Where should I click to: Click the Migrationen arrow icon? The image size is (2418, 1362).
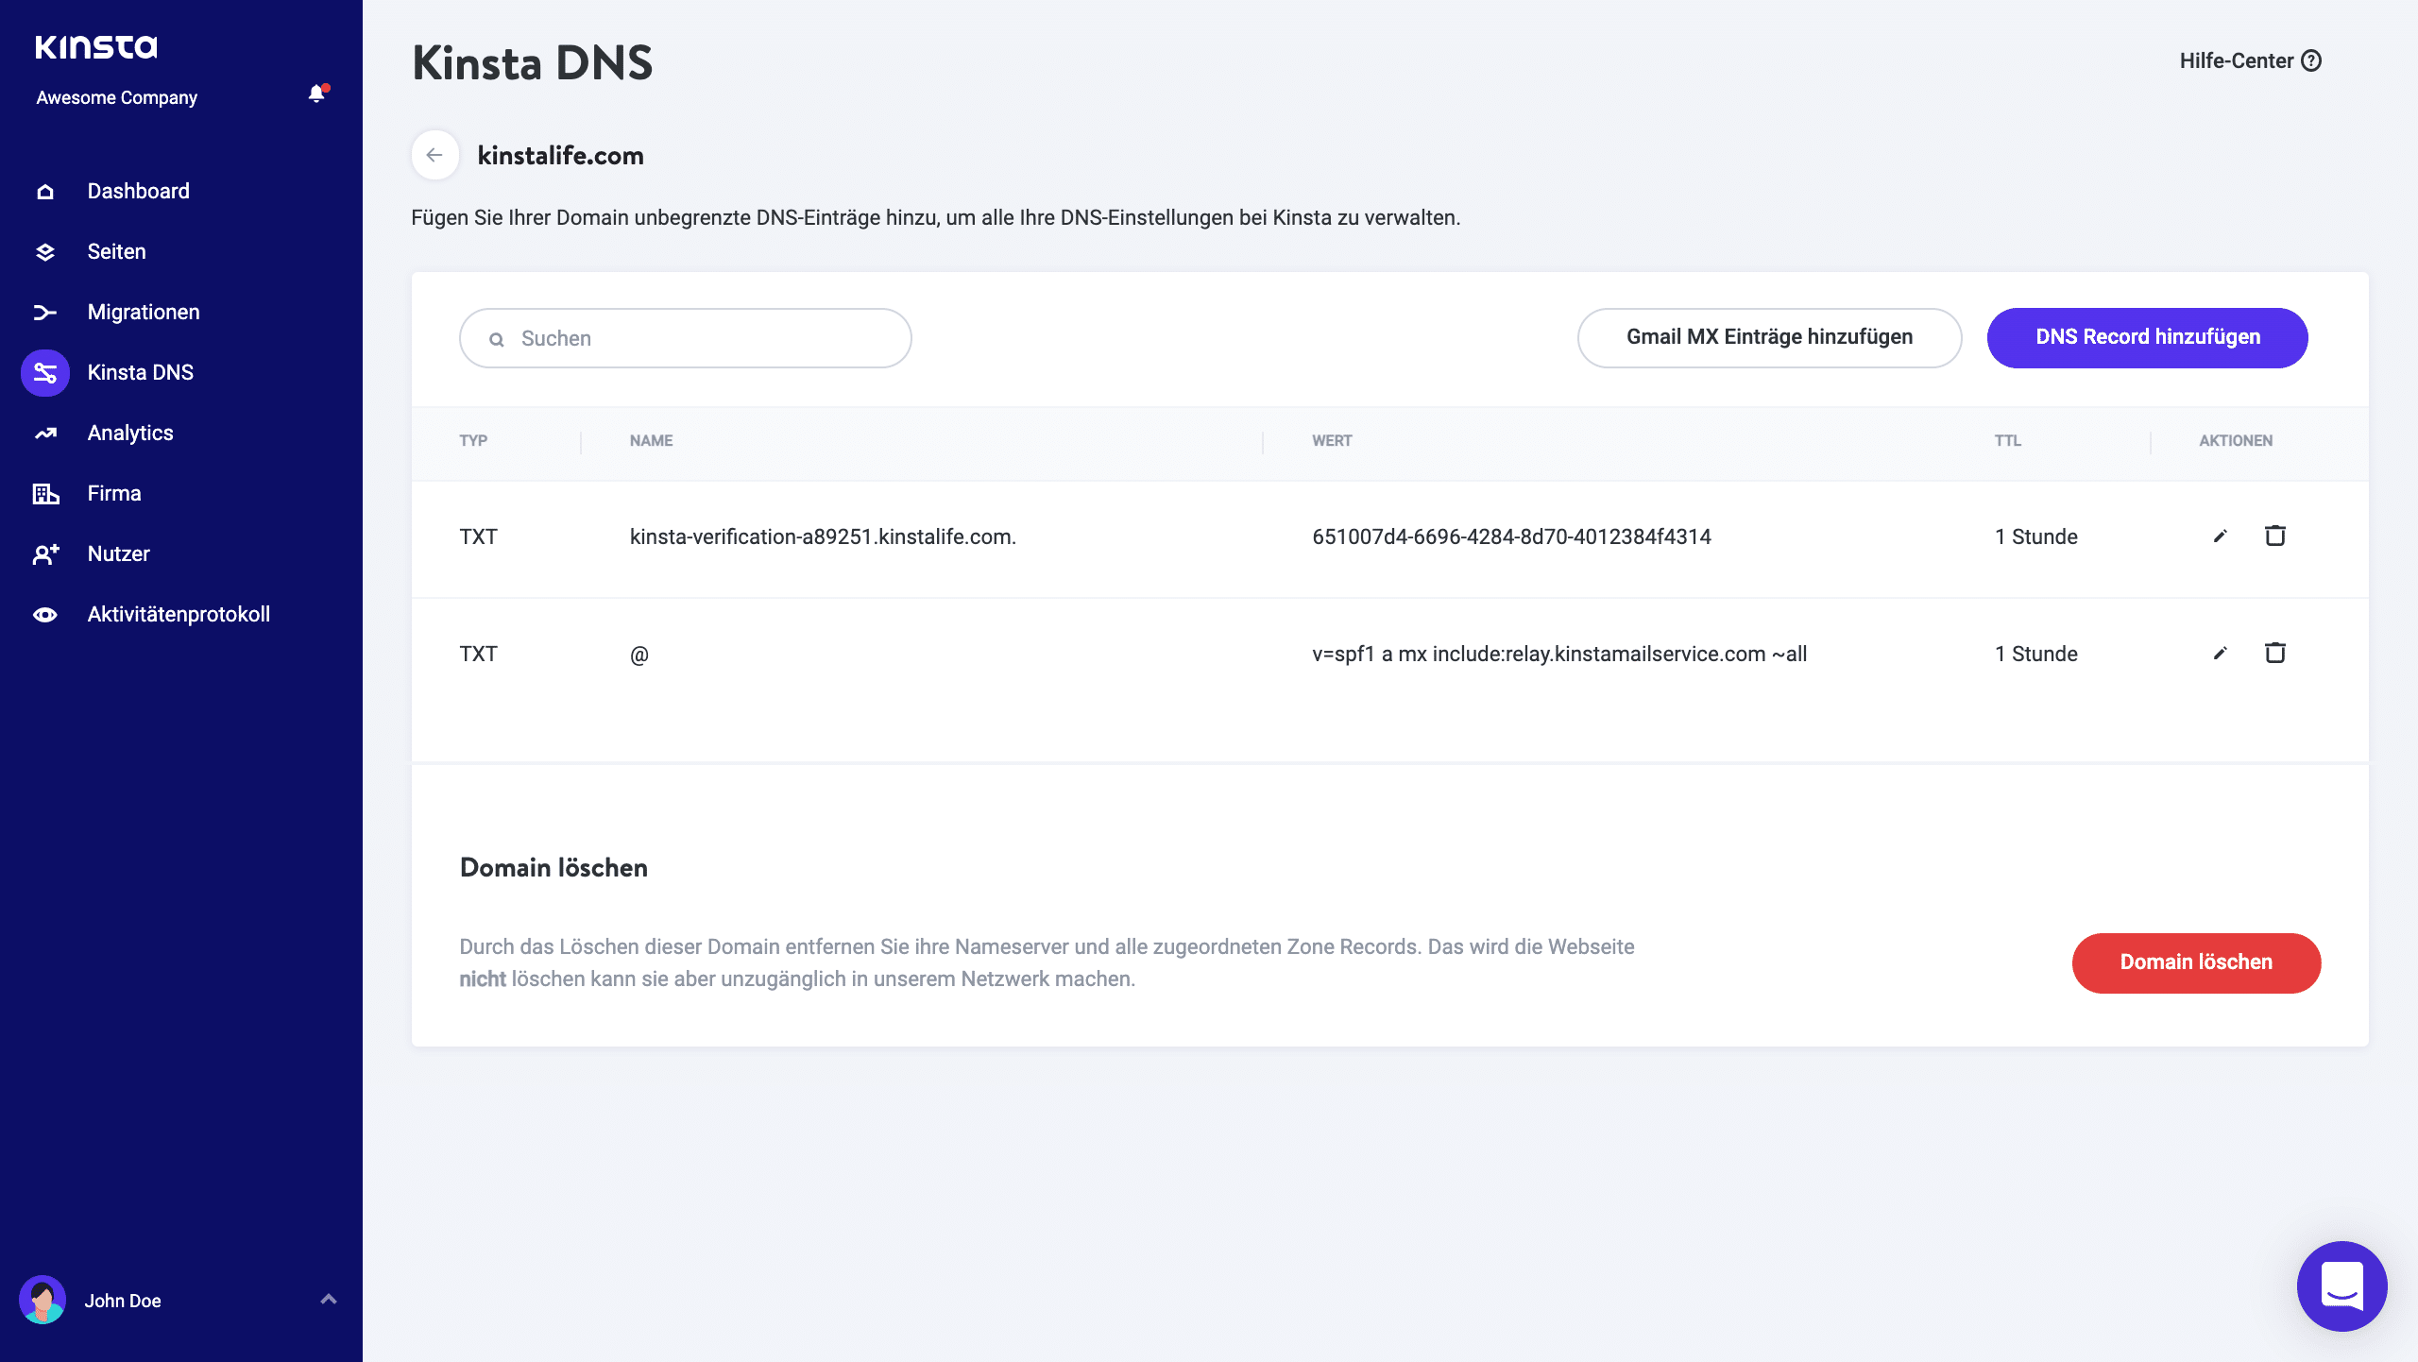tap(45, 313)
